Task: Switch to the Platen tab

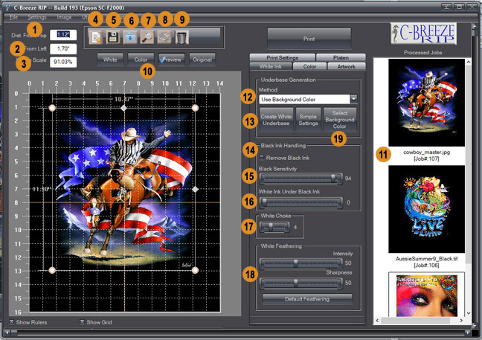Action: coord(341,57)
